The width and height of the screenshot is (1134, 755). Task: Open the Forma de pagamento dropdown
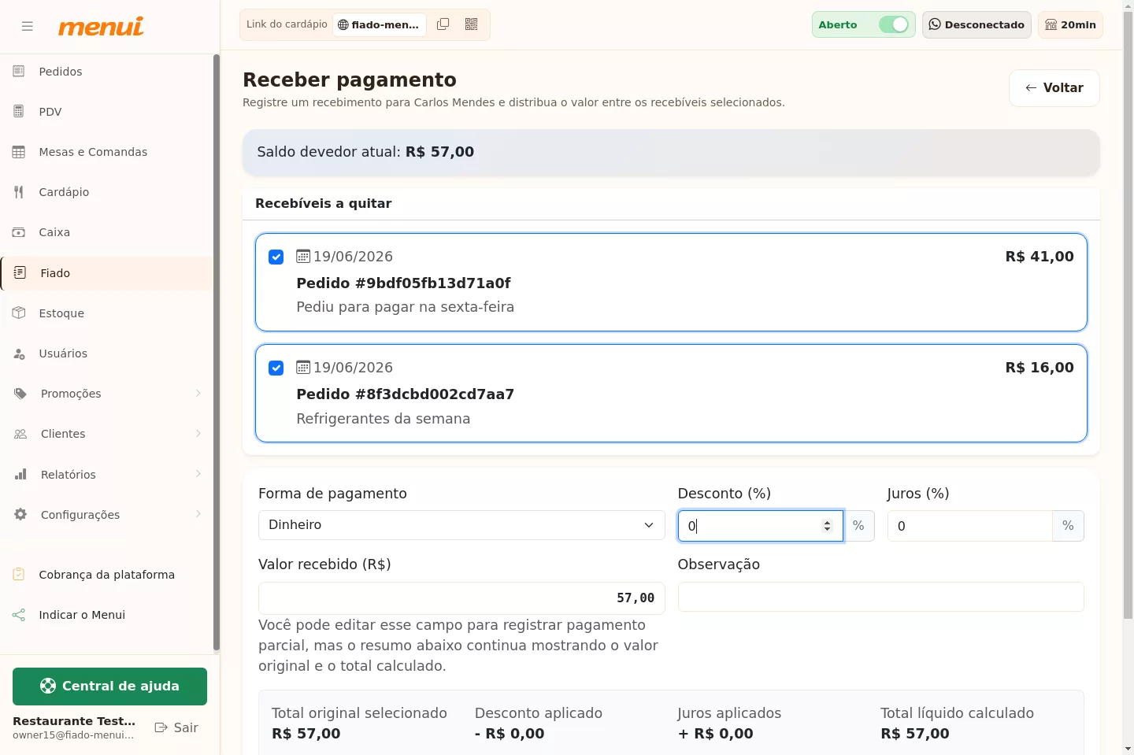(x=461, y=525)
